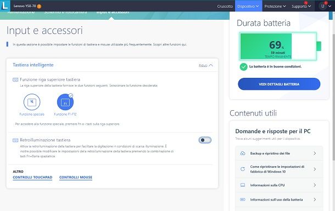Viewport: 335px width, 211px height.
Task: Switch to the Alimentazione tab
Action: 21,12
